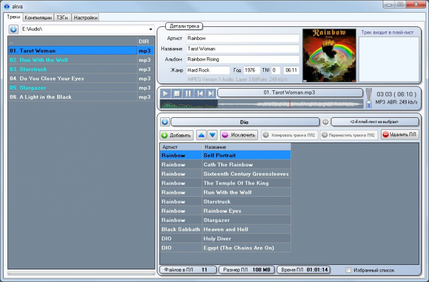Click Переместить треки в ПЛ2 button
This screenshot has width=429, height=282.
click(x=348, y=135)
